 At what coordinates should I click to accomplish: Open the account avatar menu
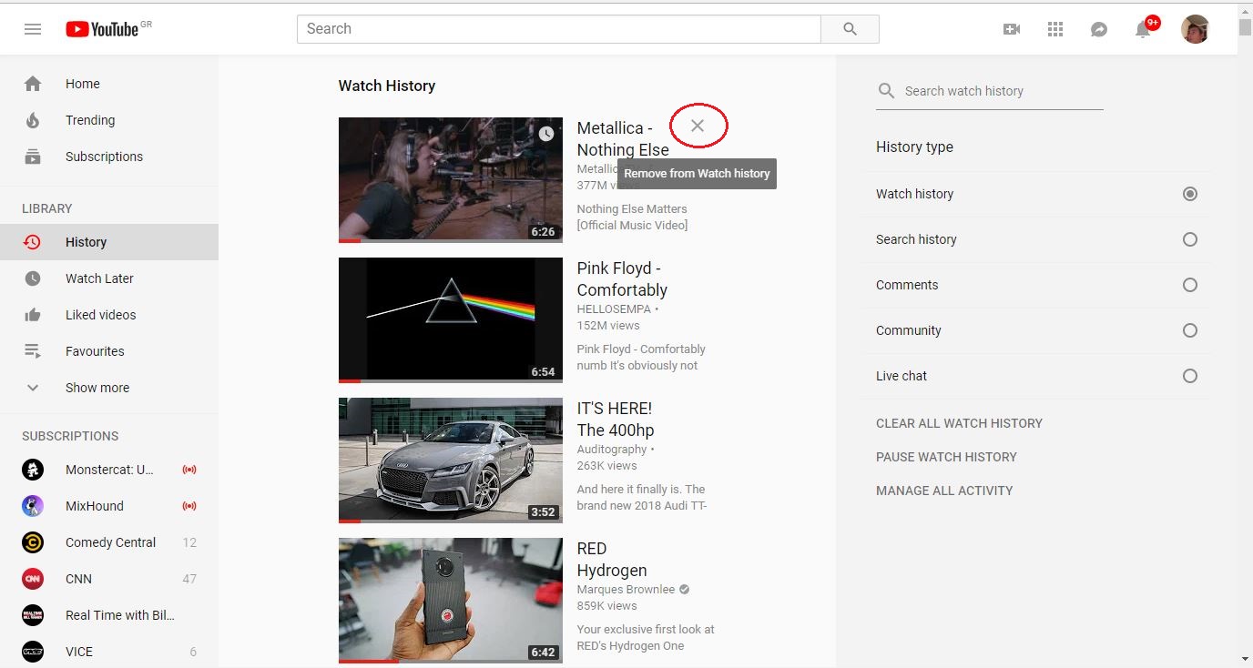(x=1195, y=29)
